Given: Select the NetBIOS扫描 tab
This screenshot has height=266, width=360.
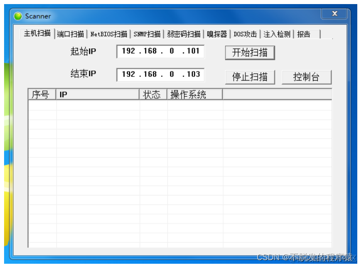Looking at the screenshot, I should coord(109,34).
